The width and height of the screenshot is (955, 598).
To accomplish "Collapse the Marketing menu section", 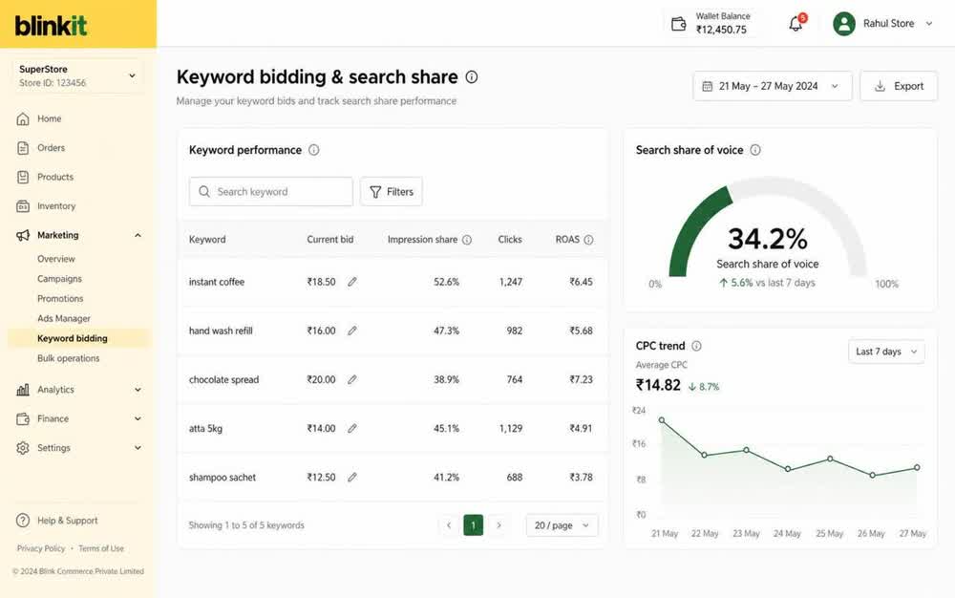I will tap(138, 235).
